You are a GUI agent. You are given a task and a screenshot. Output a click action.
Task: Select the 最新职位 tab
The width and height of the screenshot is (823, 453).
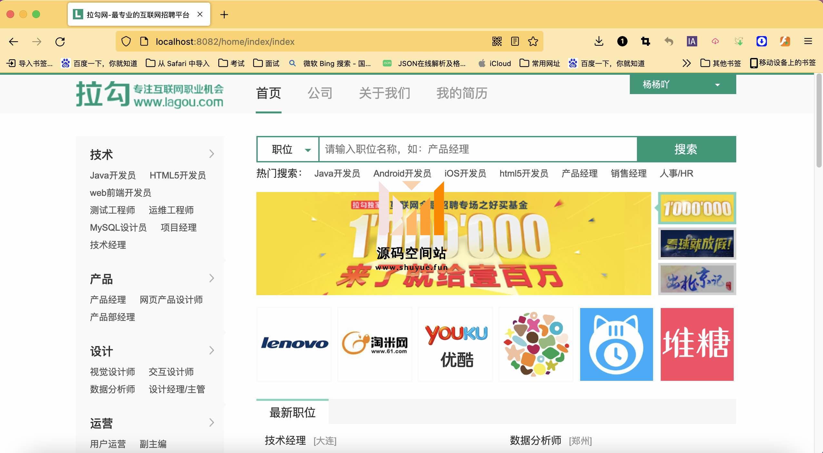click(x=293, y=412)
